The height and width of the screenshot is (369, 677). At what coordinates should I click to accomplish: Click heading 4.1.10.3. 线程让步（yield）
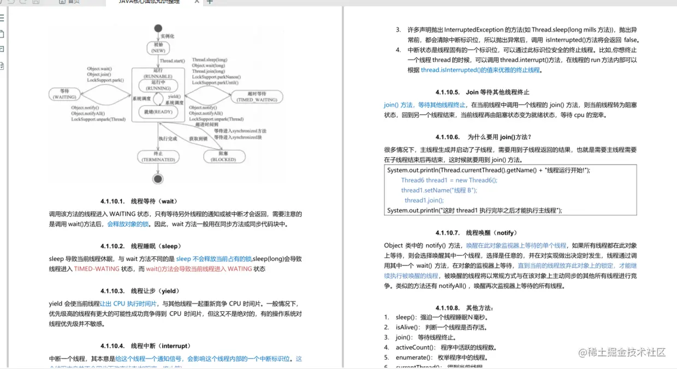pos(140,291)
